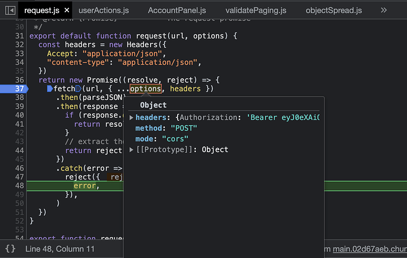Toggle the file navigator sidebar icon
This screenshot has width=407, height=258.
[x=10, y=10]
